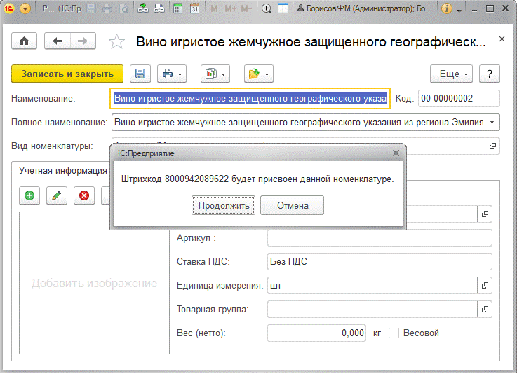The width and height of the screenshot is (517, 374).
Task: Open help with question mark button
Action: coord(490,74)
